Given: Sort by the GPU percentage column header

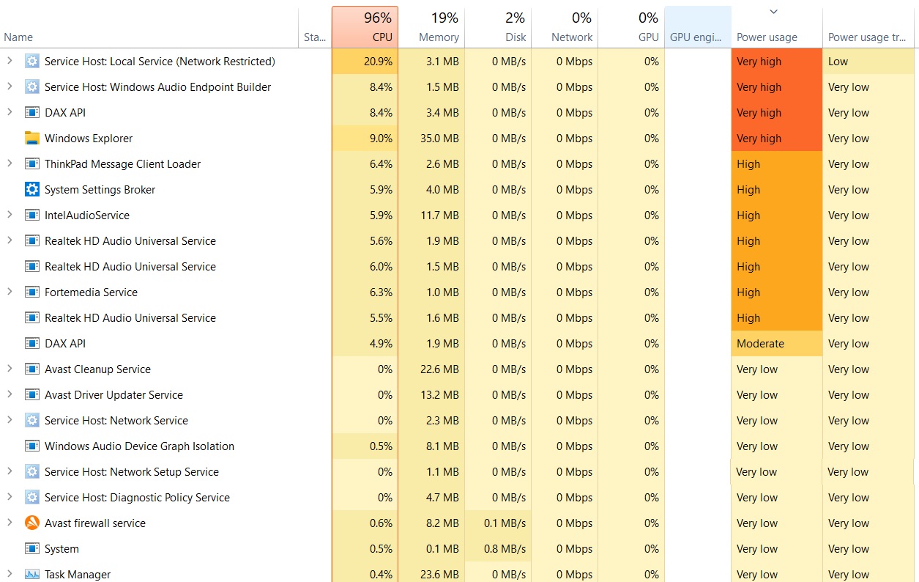Looking at the screenshot, I should coord(631,27).
